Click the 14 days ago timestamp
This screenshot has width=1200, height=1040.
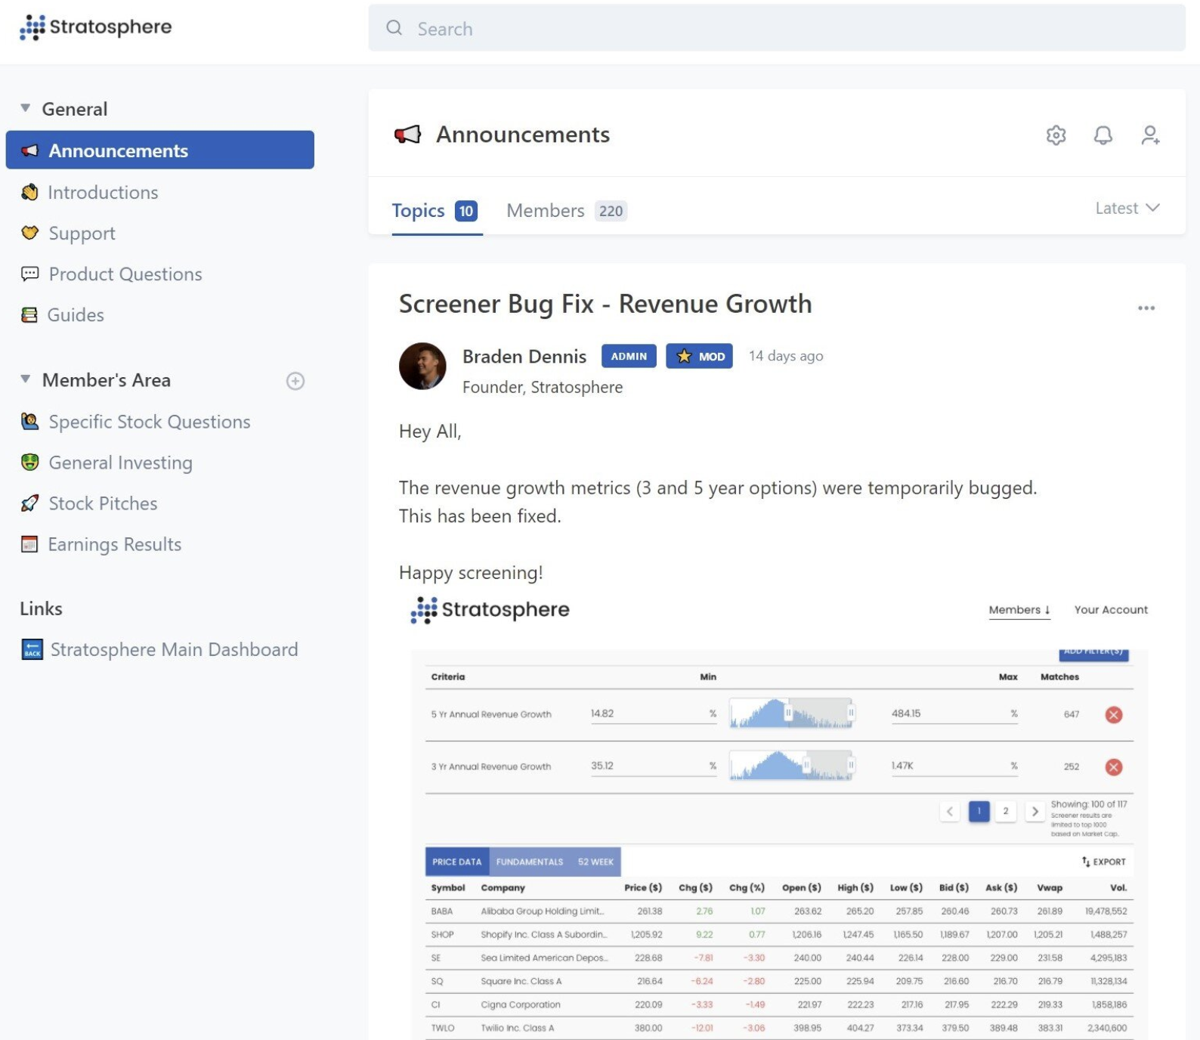pos(786,356)
